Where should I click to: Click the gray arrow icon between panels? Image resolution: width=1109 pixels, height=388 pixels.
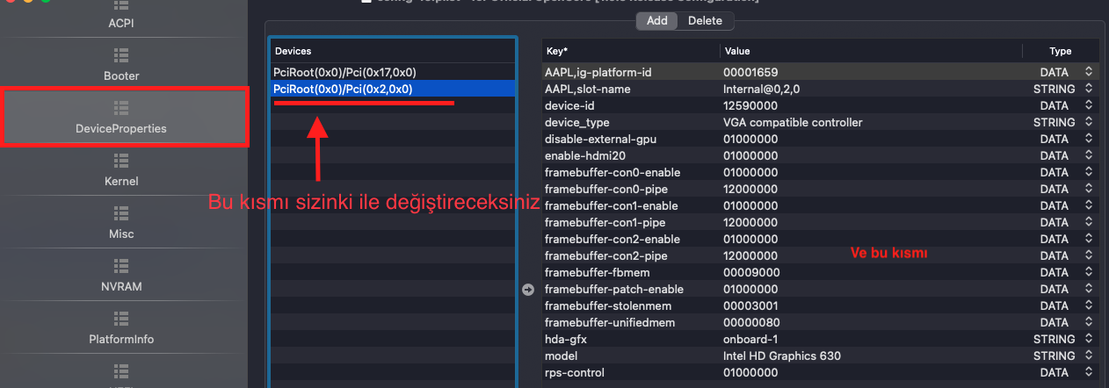(x=528, y=290)
